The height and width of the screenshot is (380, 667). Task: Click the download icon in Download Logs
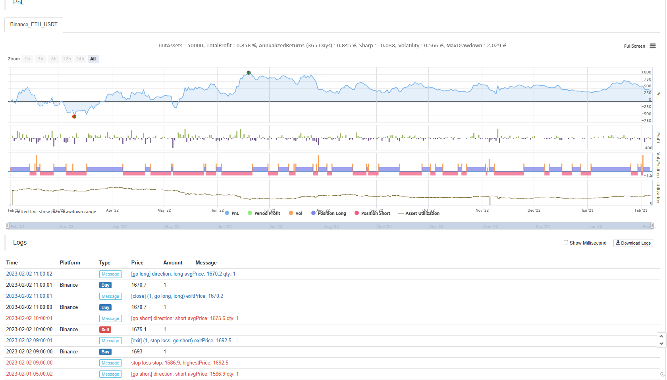click(x=618, y=243)
